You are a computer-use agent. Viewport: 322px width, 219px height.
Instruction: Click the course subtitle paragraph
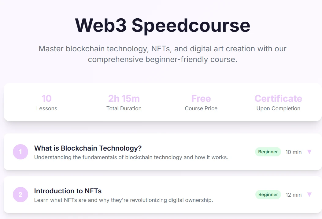[x=162, y=54]
